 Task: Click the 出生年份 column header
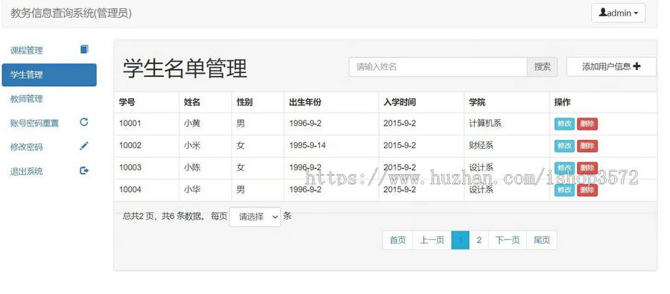[x=305, y=102]
